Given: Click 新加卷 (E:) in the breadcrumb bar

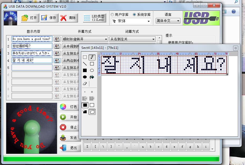Looking at the screenshot, I should pyautogui.click(x=65, y=2).
